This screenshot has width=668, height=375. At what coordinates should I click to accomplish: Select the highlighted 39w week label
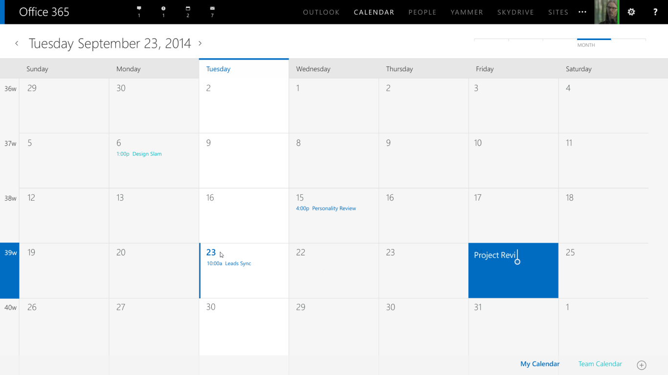pyautogui.click(x=10, y=271)
